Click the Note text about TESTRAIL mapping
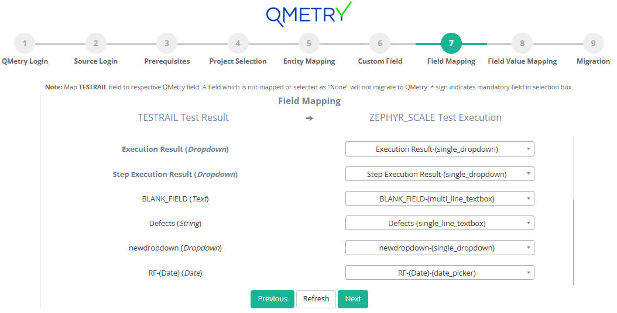This screenshot has width=617, height=313. pos(309,87)
